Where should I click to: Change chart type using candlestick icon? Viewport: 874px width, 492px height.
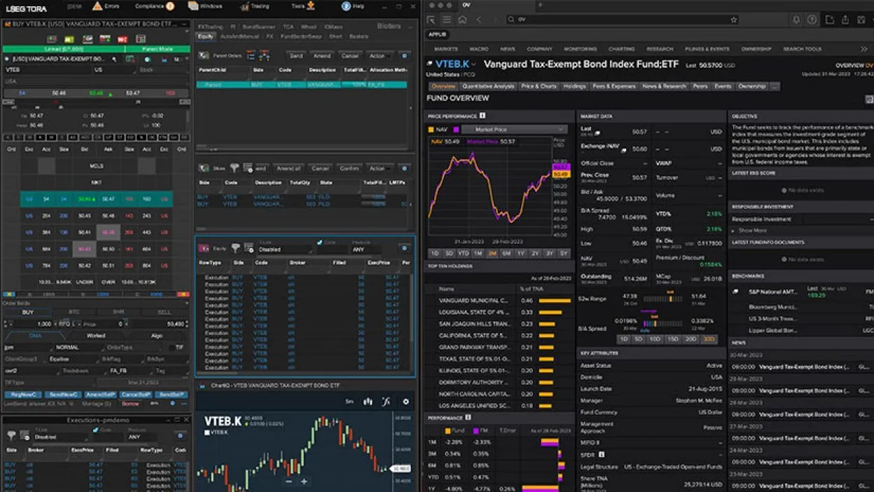pyautogui.click(x=368, y=402)
